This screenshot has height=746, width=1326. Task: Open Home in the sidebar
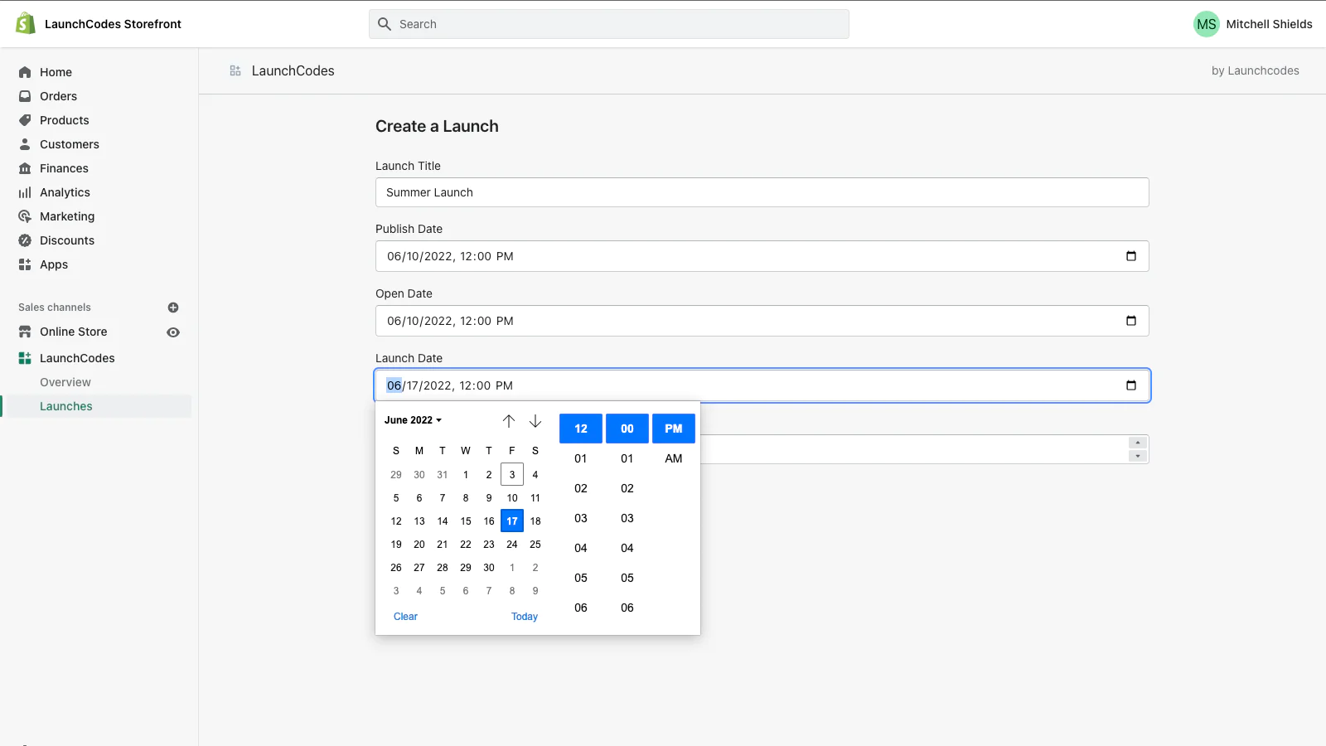56,72
